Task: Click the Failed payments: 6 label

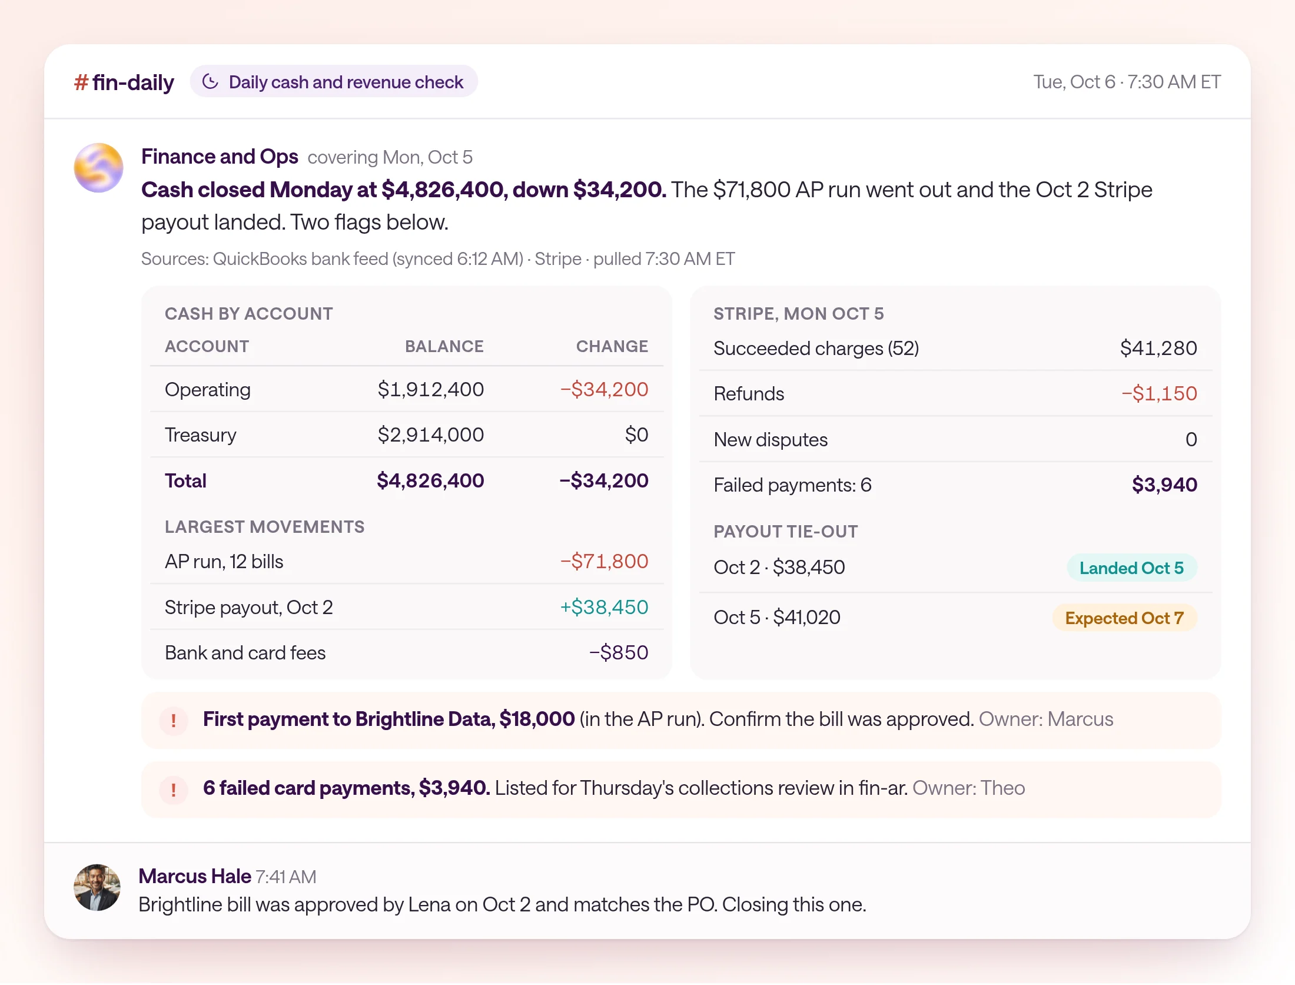Action: click(x=792, y=485)
